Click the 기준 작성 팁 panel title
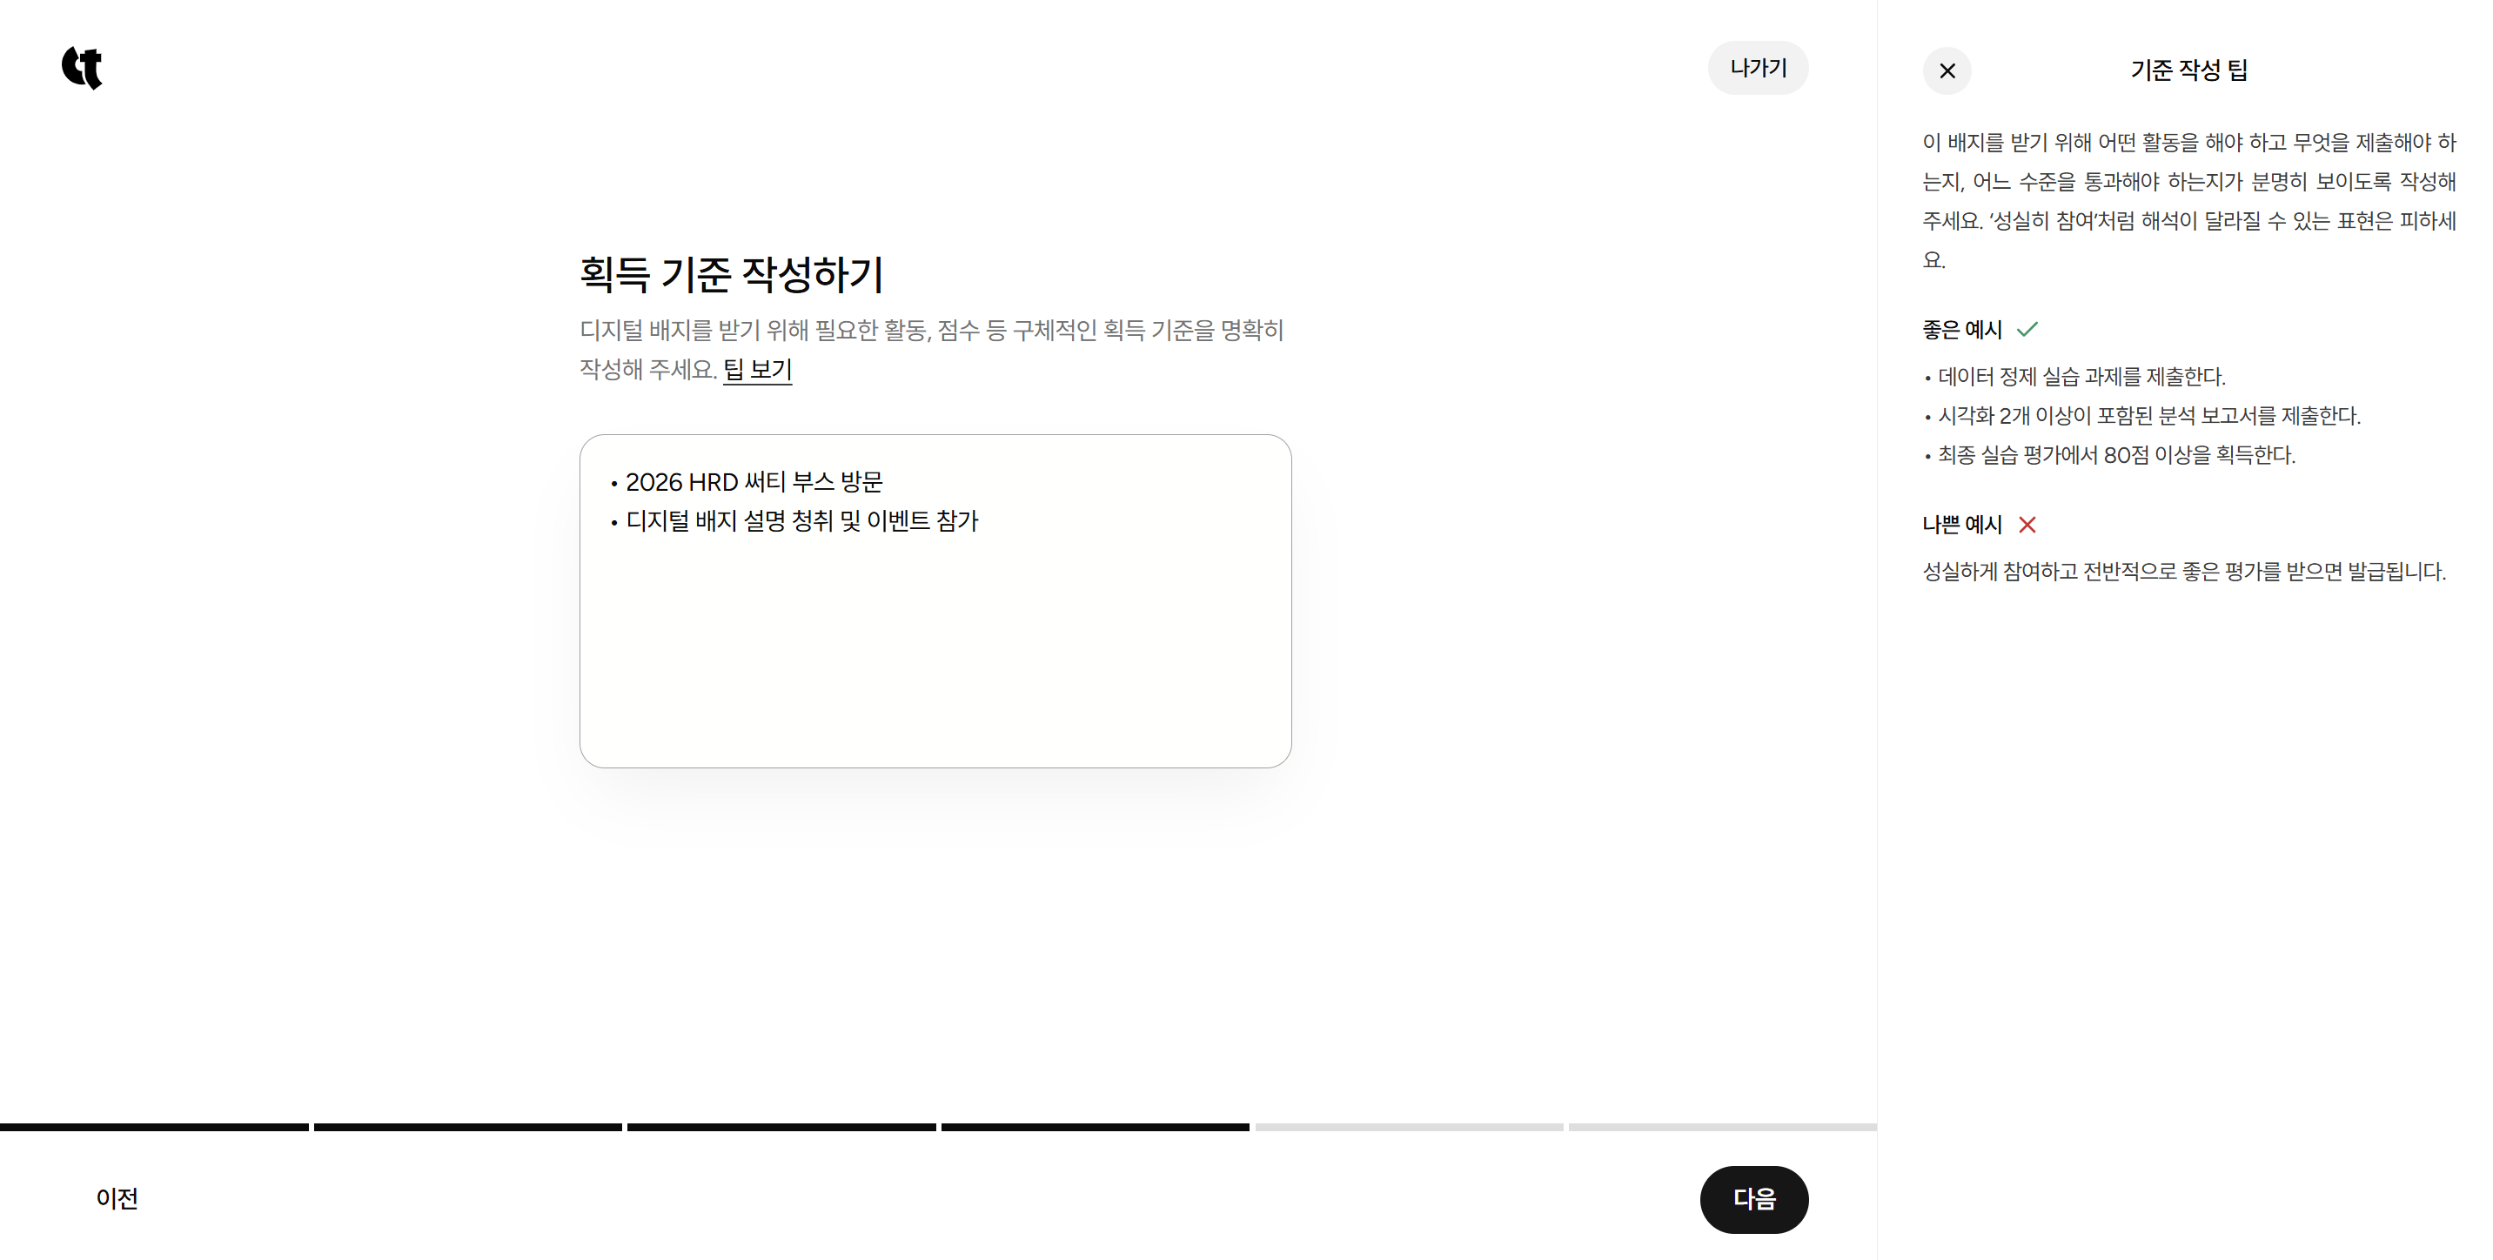The width and height of the screenshot is (2493, 1260). tap(2188, 70)
